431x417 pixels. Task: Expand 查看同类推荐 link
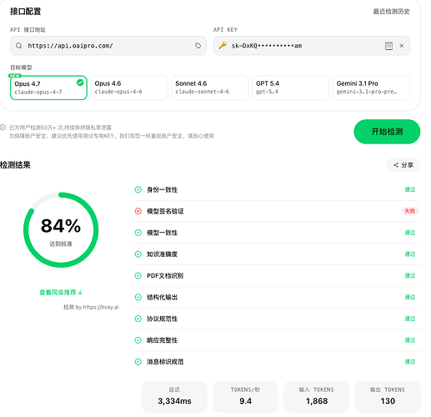[61, 293]
